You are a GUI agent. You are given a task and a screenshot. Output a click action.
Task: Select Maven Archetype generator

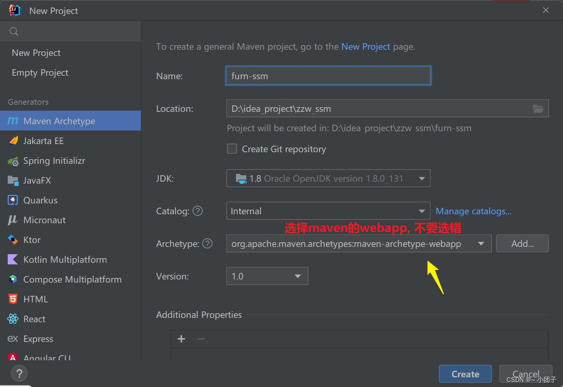point(71,121)
